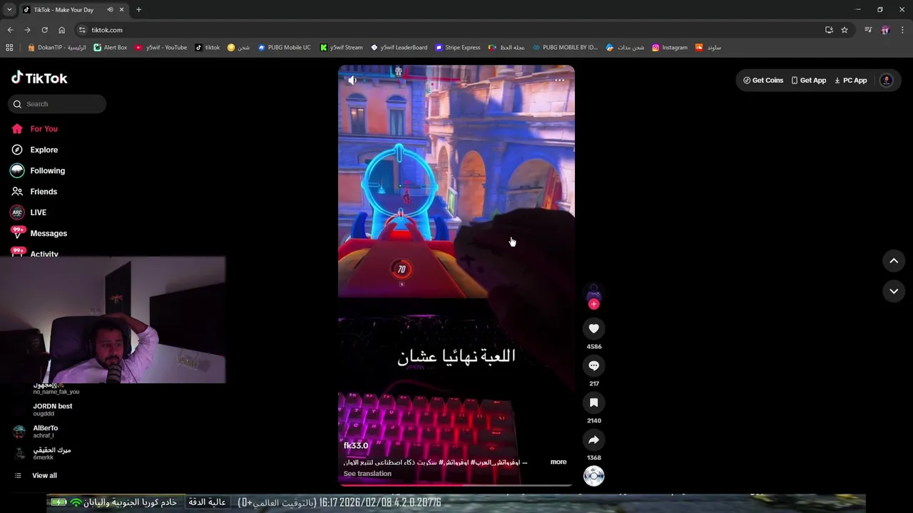
Task: Open the Chrome apps grid icon
Action: (9, 48)
